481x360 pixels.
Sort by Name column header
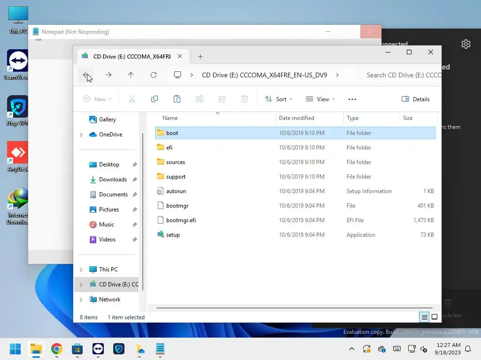coord(170,118)
